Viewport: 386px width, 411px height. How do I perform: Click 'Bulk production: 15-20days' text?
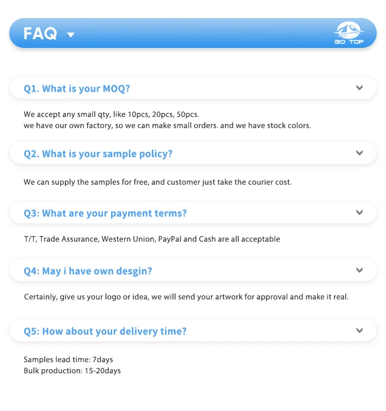(72, 371)
